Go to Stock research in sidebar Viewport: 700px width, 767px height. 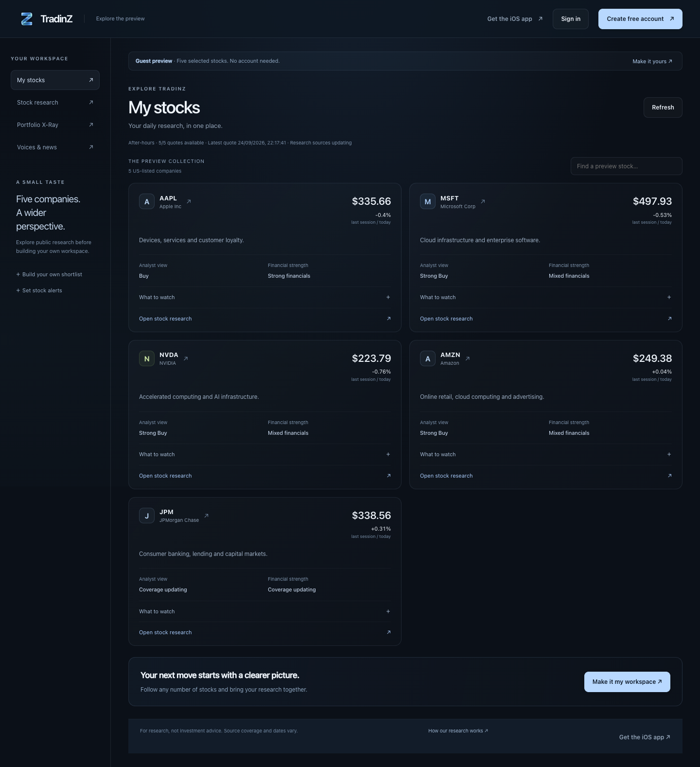[55, 103]
